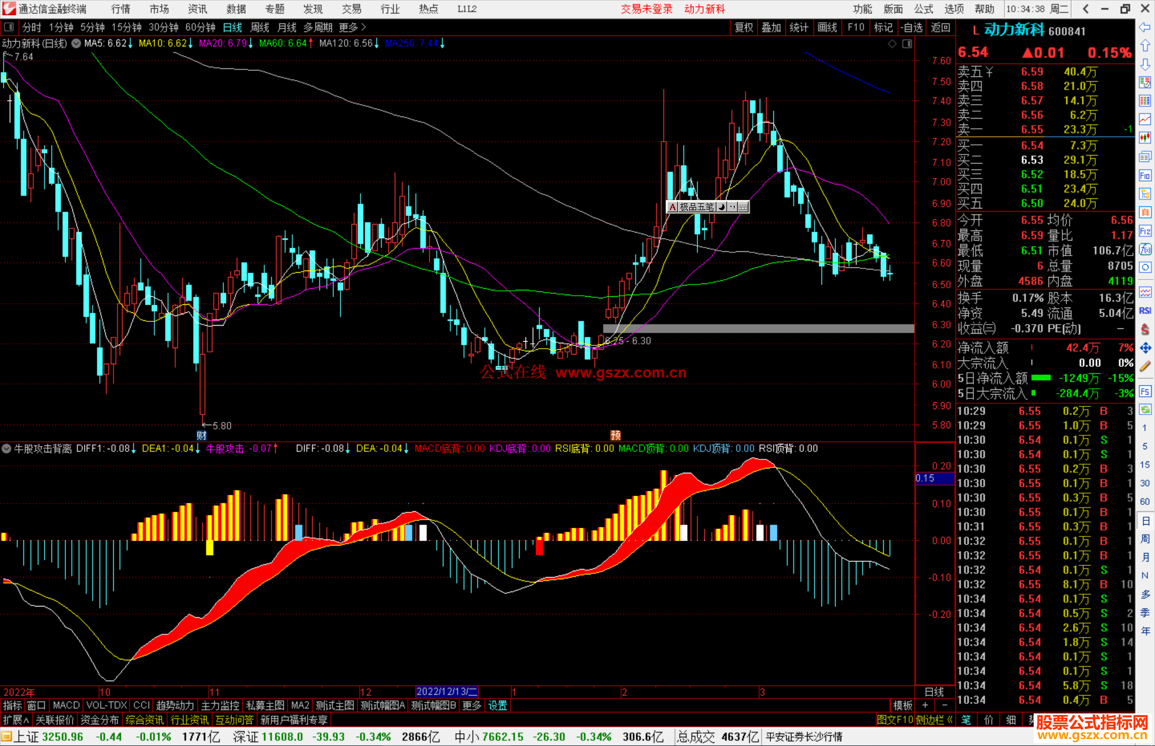The image size is (1155, 746).
Task: Click the candlestick chart icon in sidebar
Action: [x=1145, y=138]
